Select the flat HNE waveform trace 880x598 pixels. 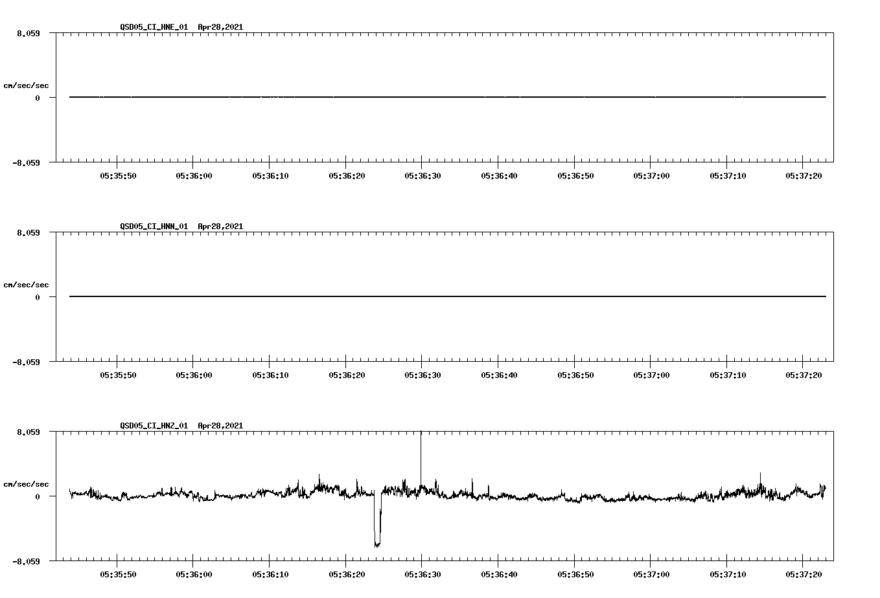click(x=389, y=96)
